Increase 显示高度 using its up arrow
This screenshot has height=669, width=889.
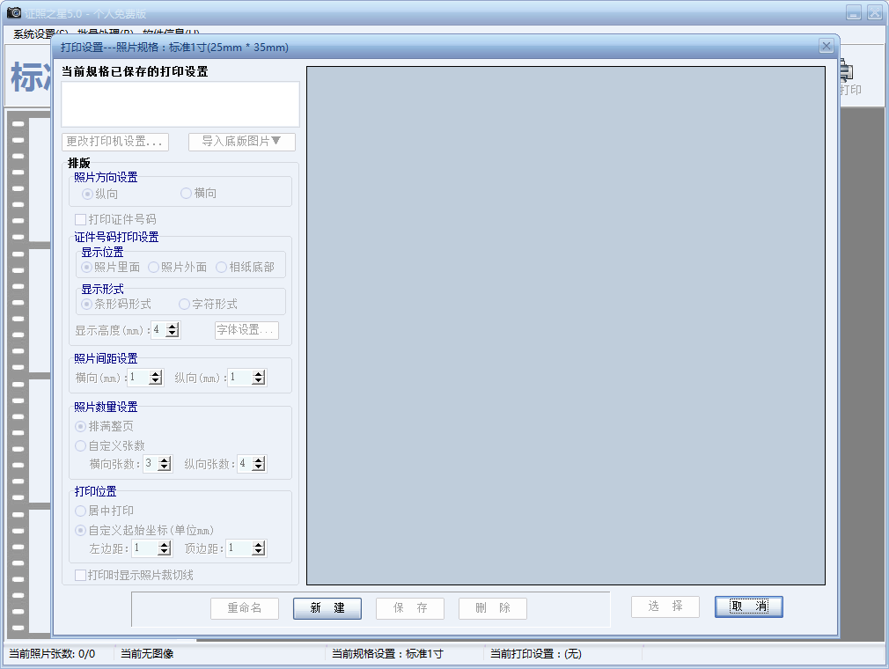[x=170, y=327]
